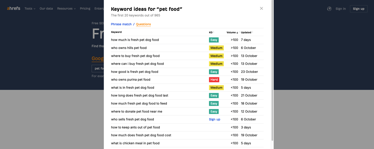
Task: Select keyword 'what is chicken meal in pet food'
Action: coord(135,143)
